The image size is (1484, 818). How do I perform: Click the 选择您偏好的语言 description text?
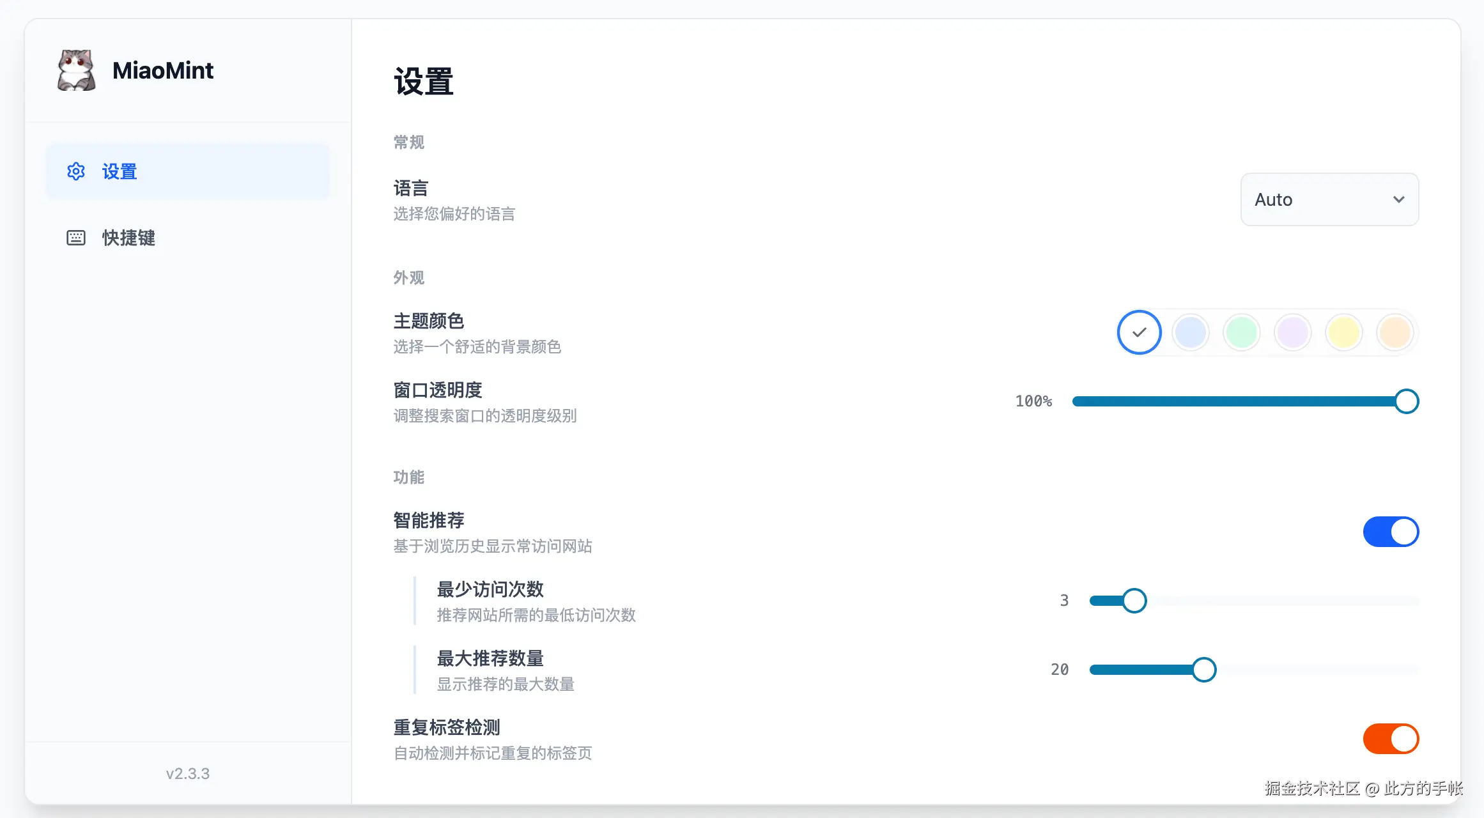[x=454, y=214]
